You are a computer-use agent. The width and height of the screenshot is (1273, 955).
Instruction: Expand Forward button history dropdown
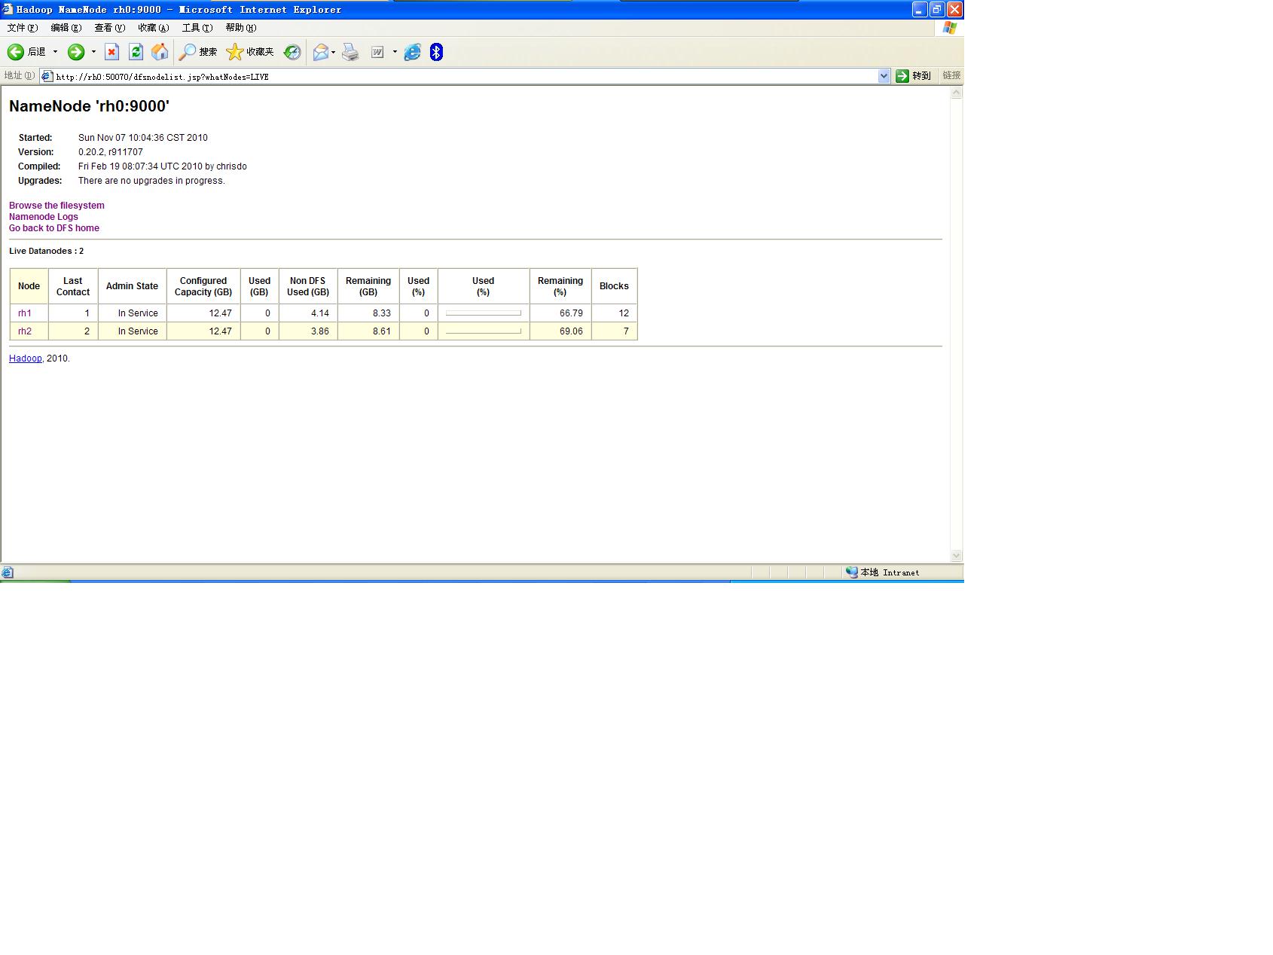click(93, 52)
